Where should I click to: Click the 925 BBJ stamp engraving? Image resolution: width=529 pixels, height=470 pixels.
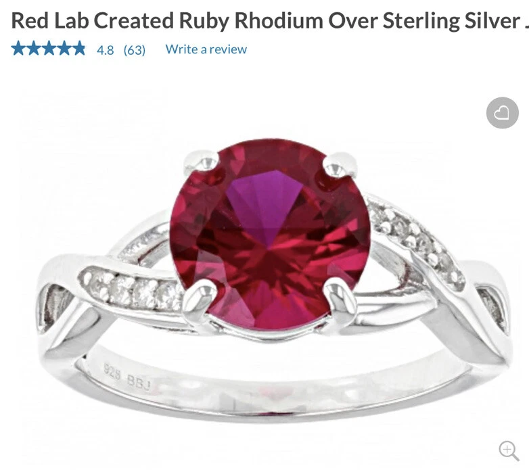[127, 377]
